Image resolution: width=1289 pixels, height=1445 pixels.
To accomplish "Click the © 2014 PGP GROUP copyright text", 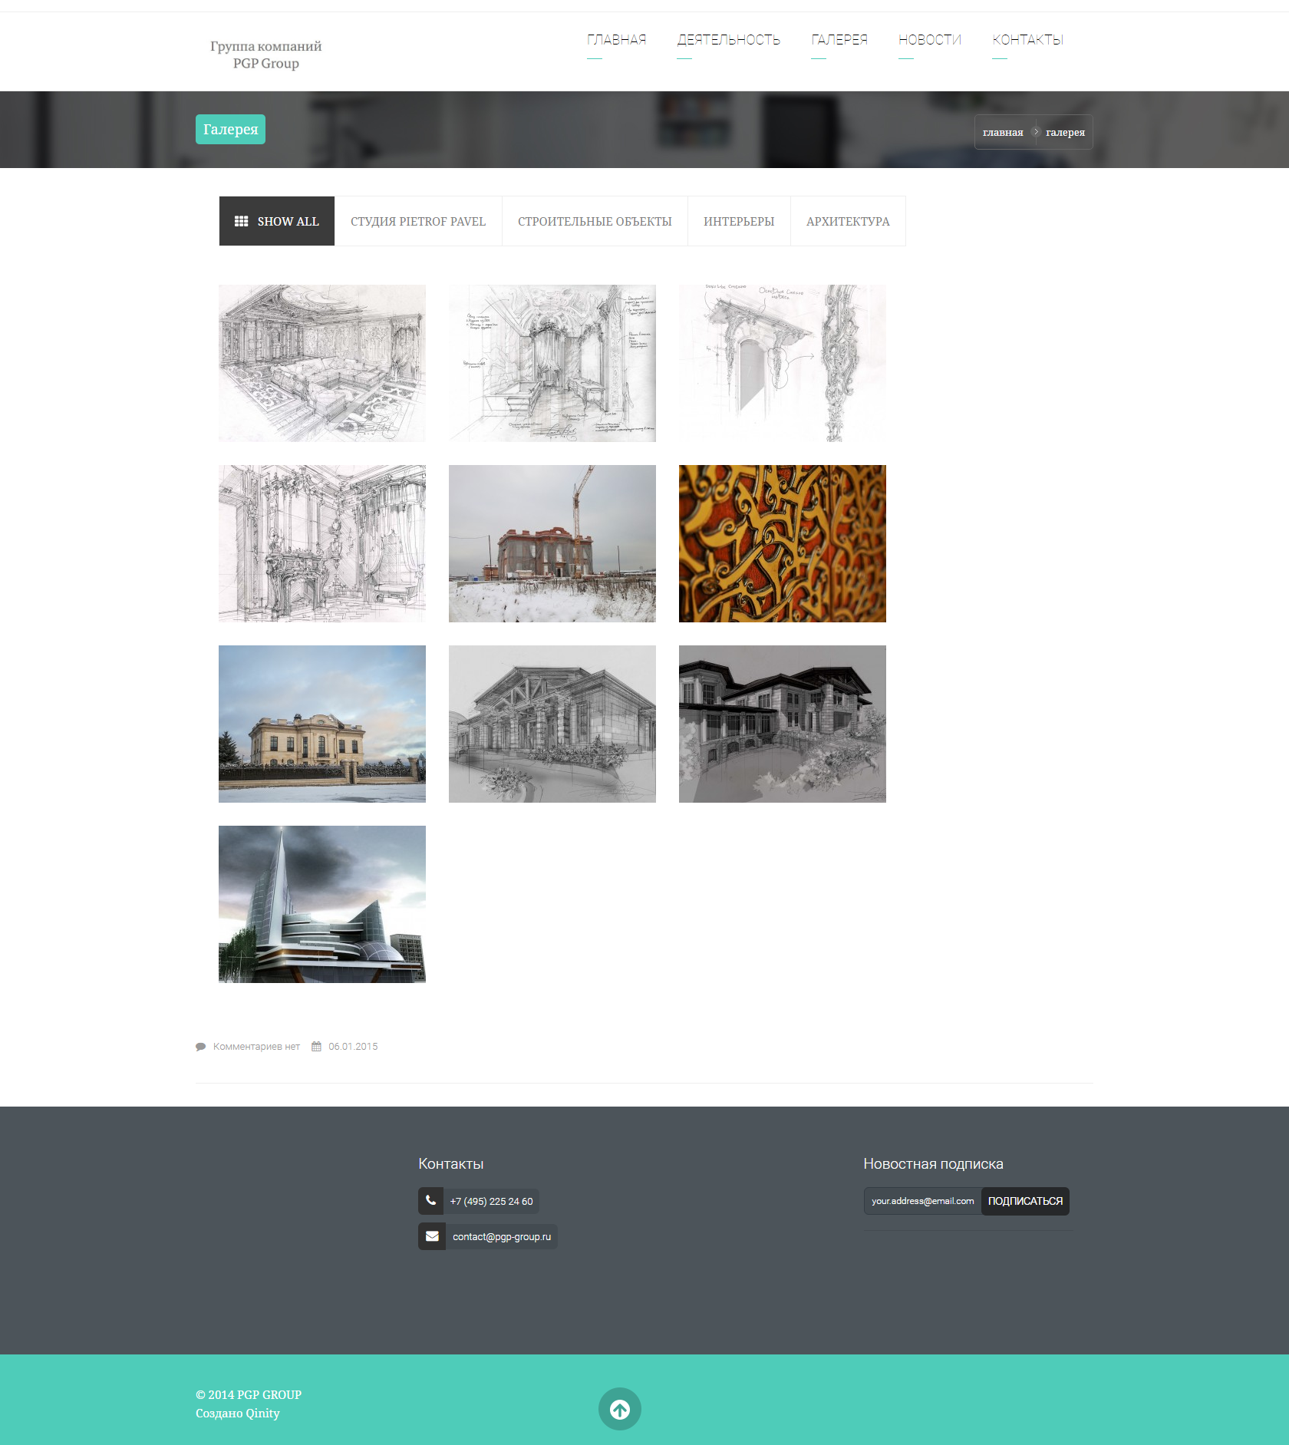I will click(249, 1395).
